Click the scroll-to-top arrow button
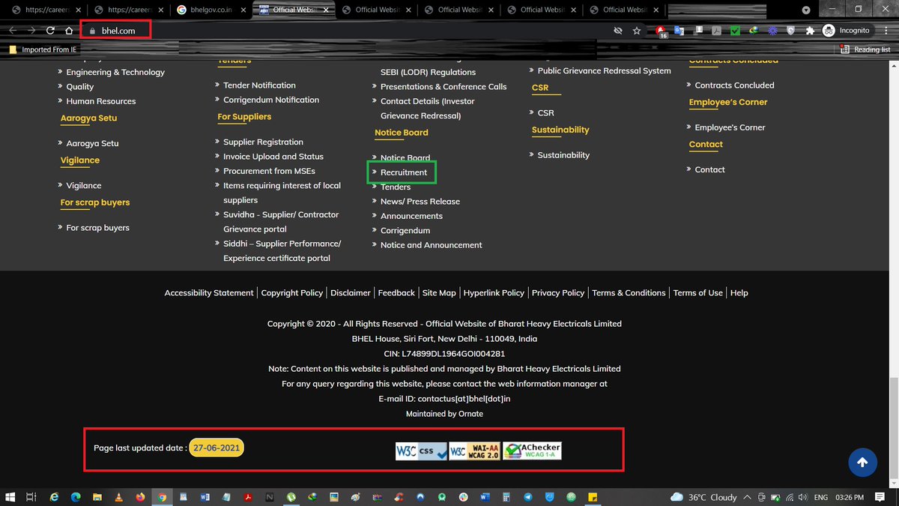899x506 pixels. click(862, 463)
